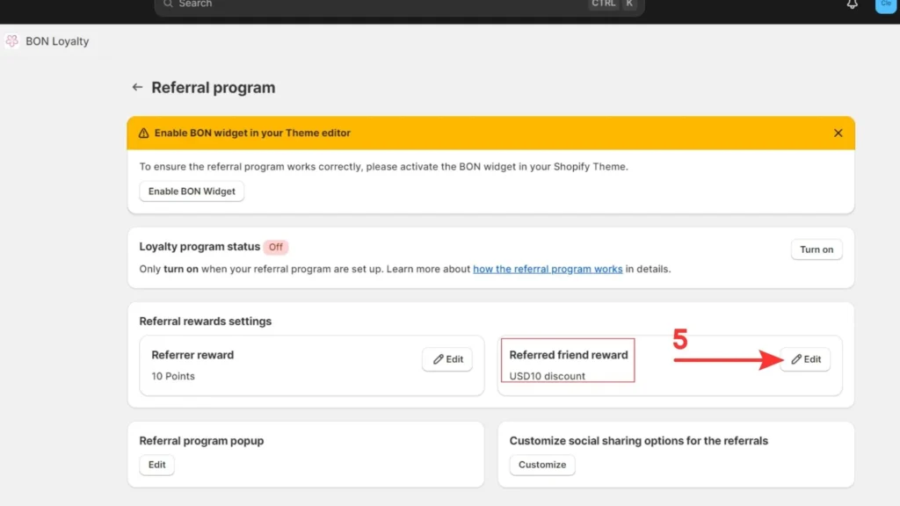Click the BON Loyalty flower app icon
Image resolution: width=900 pixels, height=506 pixels.
click(12, 41)
